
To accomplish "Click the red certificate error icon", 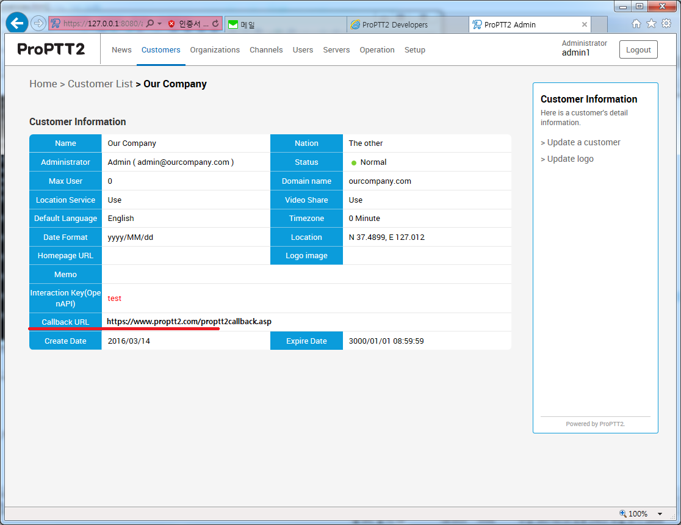I will click(171, 24).
